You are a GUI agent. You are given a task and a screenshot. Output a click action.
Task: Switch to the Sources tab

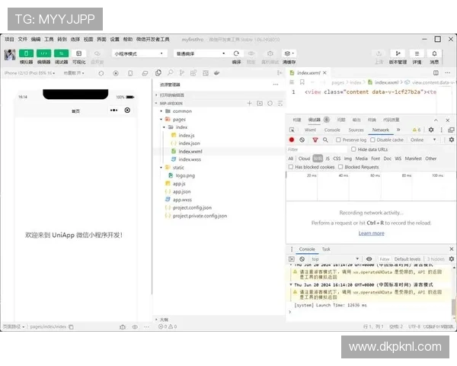click(356, 130)
